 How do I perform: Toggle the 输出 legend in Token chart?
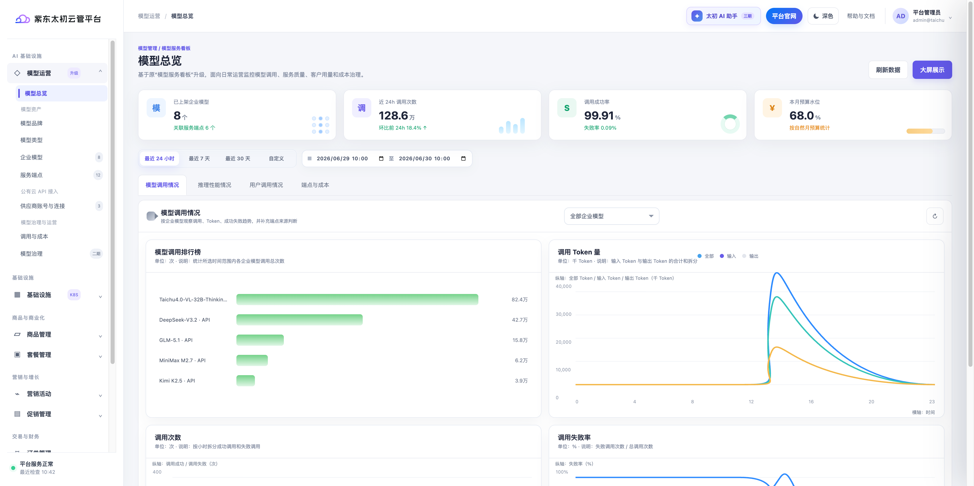[x=750, y=256]
